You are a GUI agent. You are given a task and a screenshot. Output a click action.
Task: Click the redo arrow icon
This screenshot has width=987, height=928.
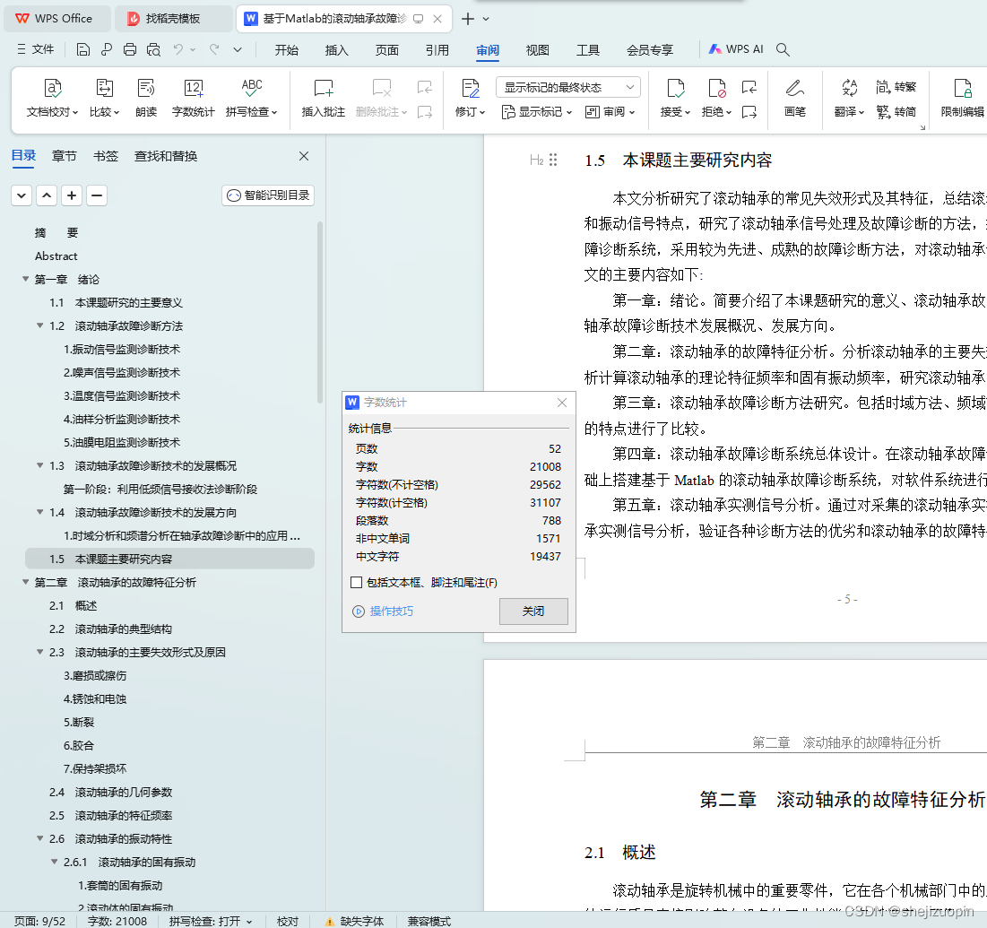tap(214, 49)
